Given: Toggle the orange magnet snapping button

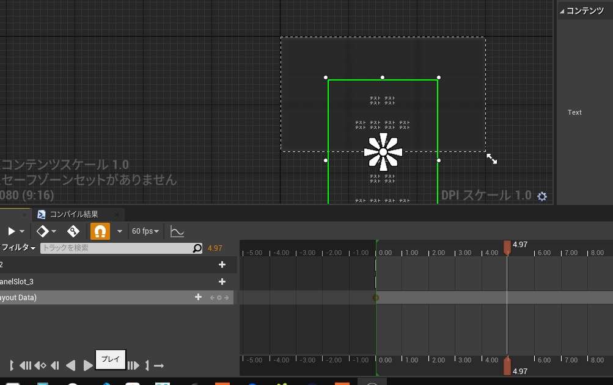Looking at the screenshot, I should point(100,231).
